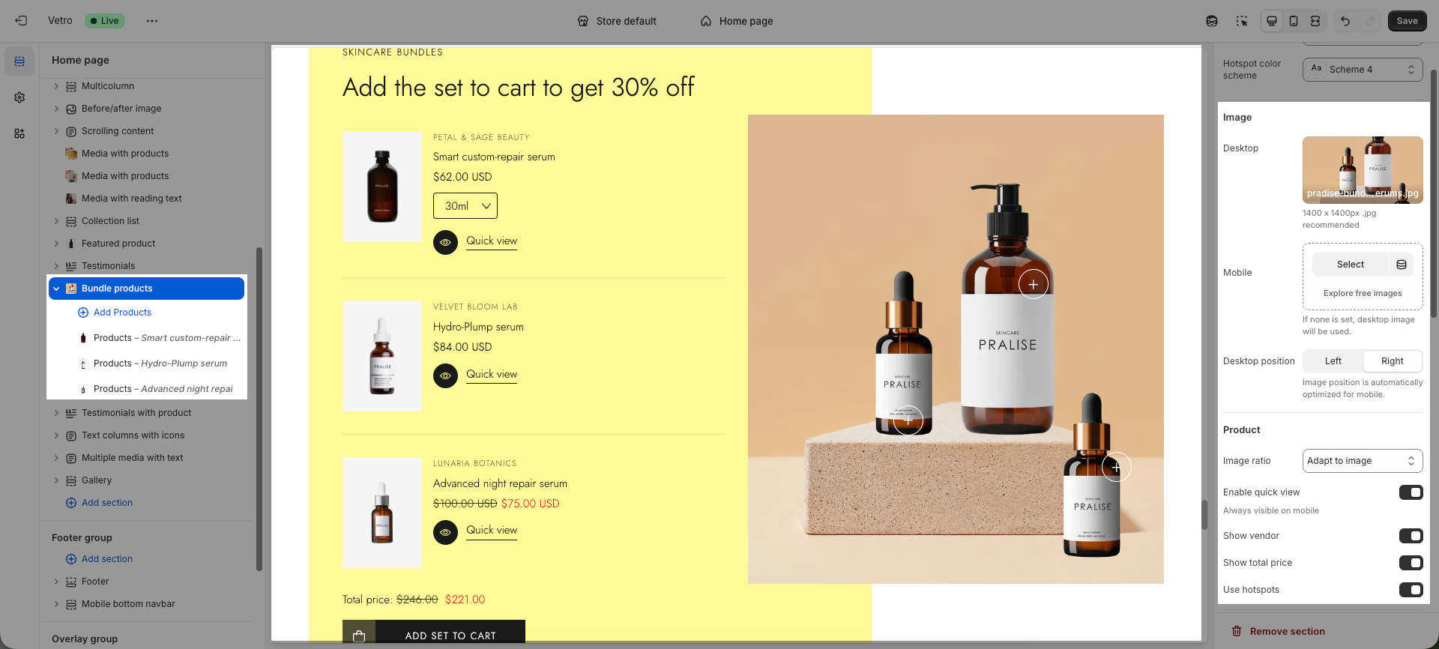Open theme settings gear in sidebar
Viewport: 1439px width, 649px height.
pos(19,97)
